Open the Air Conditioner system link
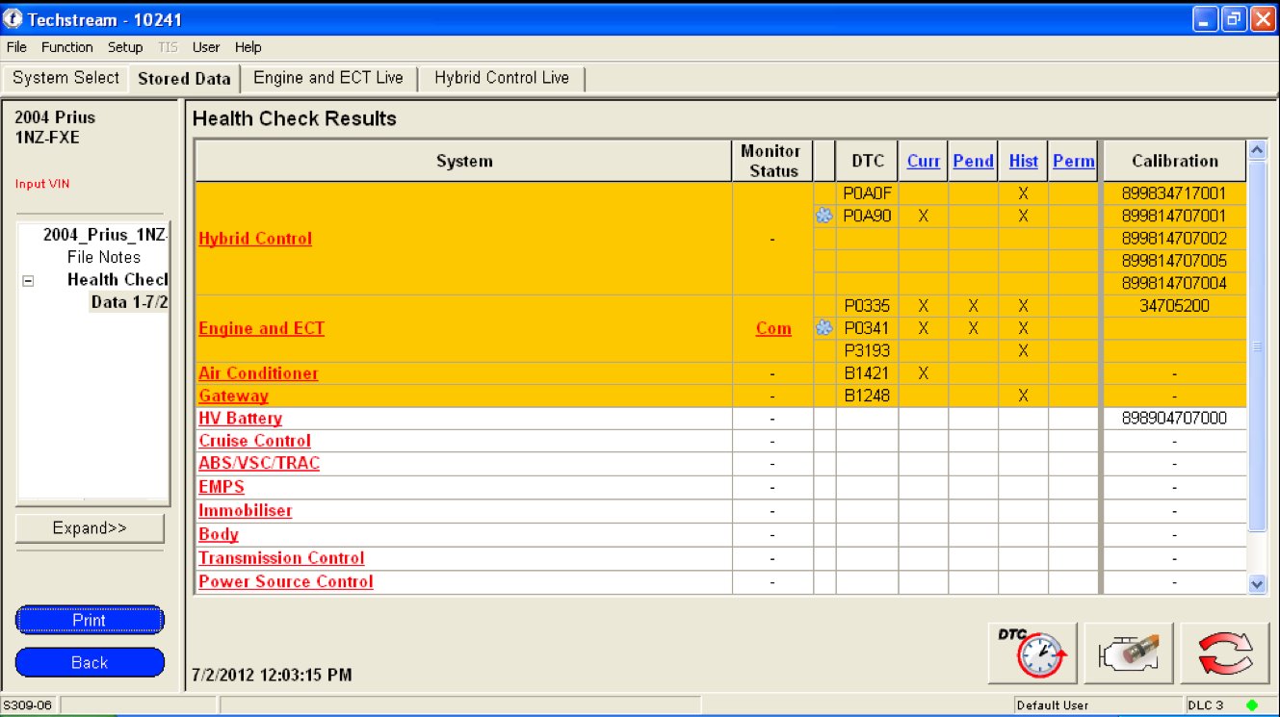 pyautogui.click(x=258, y=373)
